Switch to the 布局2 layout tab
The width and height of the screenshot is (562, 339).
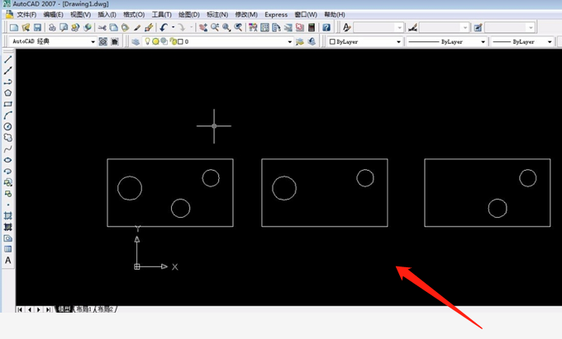105,309
